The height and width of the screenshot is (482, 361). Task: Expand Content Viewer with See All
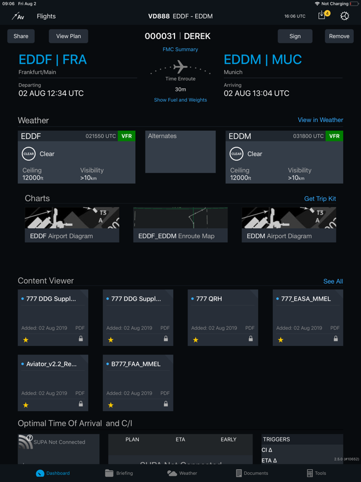point(333,281)
